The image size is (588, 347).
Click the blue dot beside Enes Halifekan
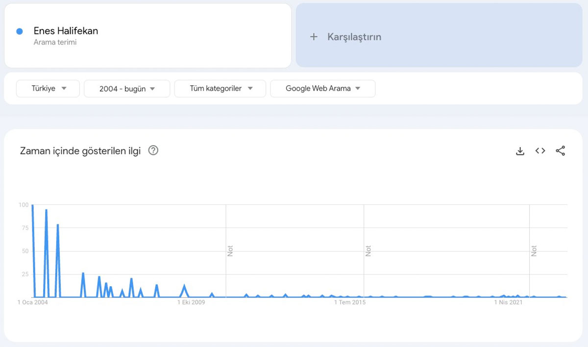click(x=20, y=31)
